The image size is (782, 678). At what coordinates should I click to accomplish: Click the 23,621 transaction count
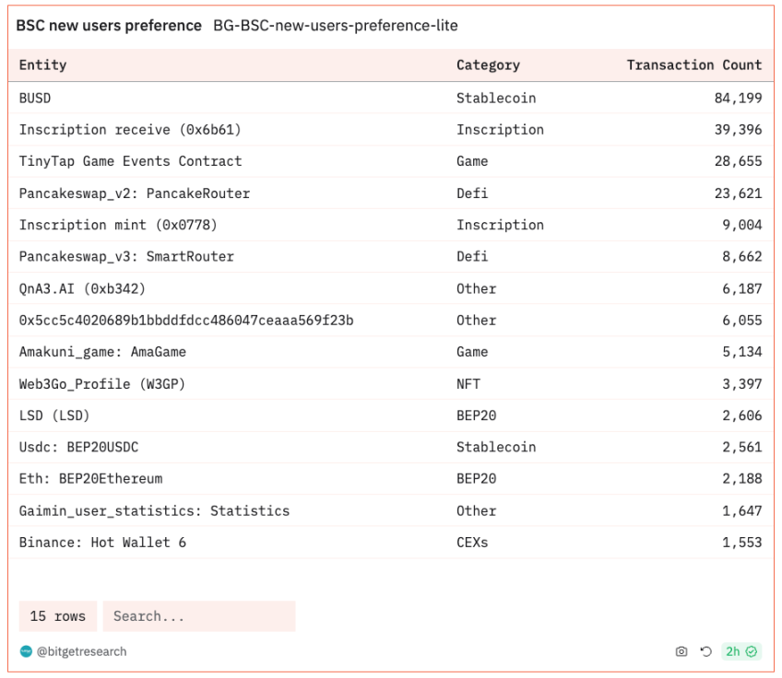pos(738,193)
